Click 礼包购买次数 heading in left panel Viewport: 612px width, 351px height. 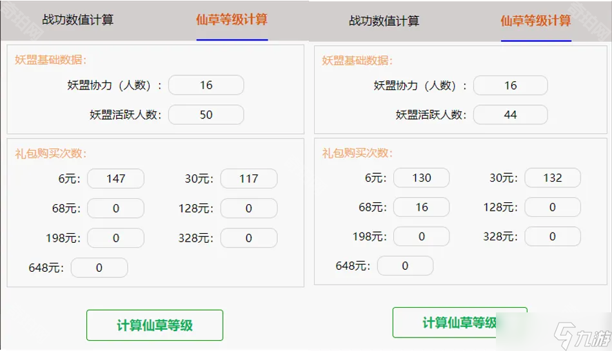[51, 153]
